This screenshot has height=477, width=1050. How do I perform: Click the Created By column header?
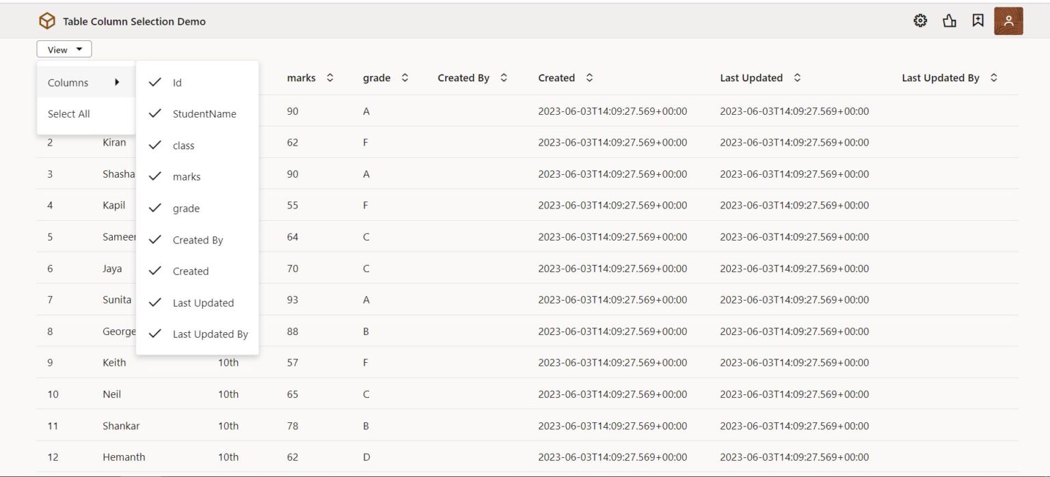coord(465,78)
